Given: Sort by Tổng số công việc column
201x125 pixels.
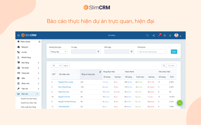Looking at the screenshot, I should pyautogui.click(x=91, y=74).
